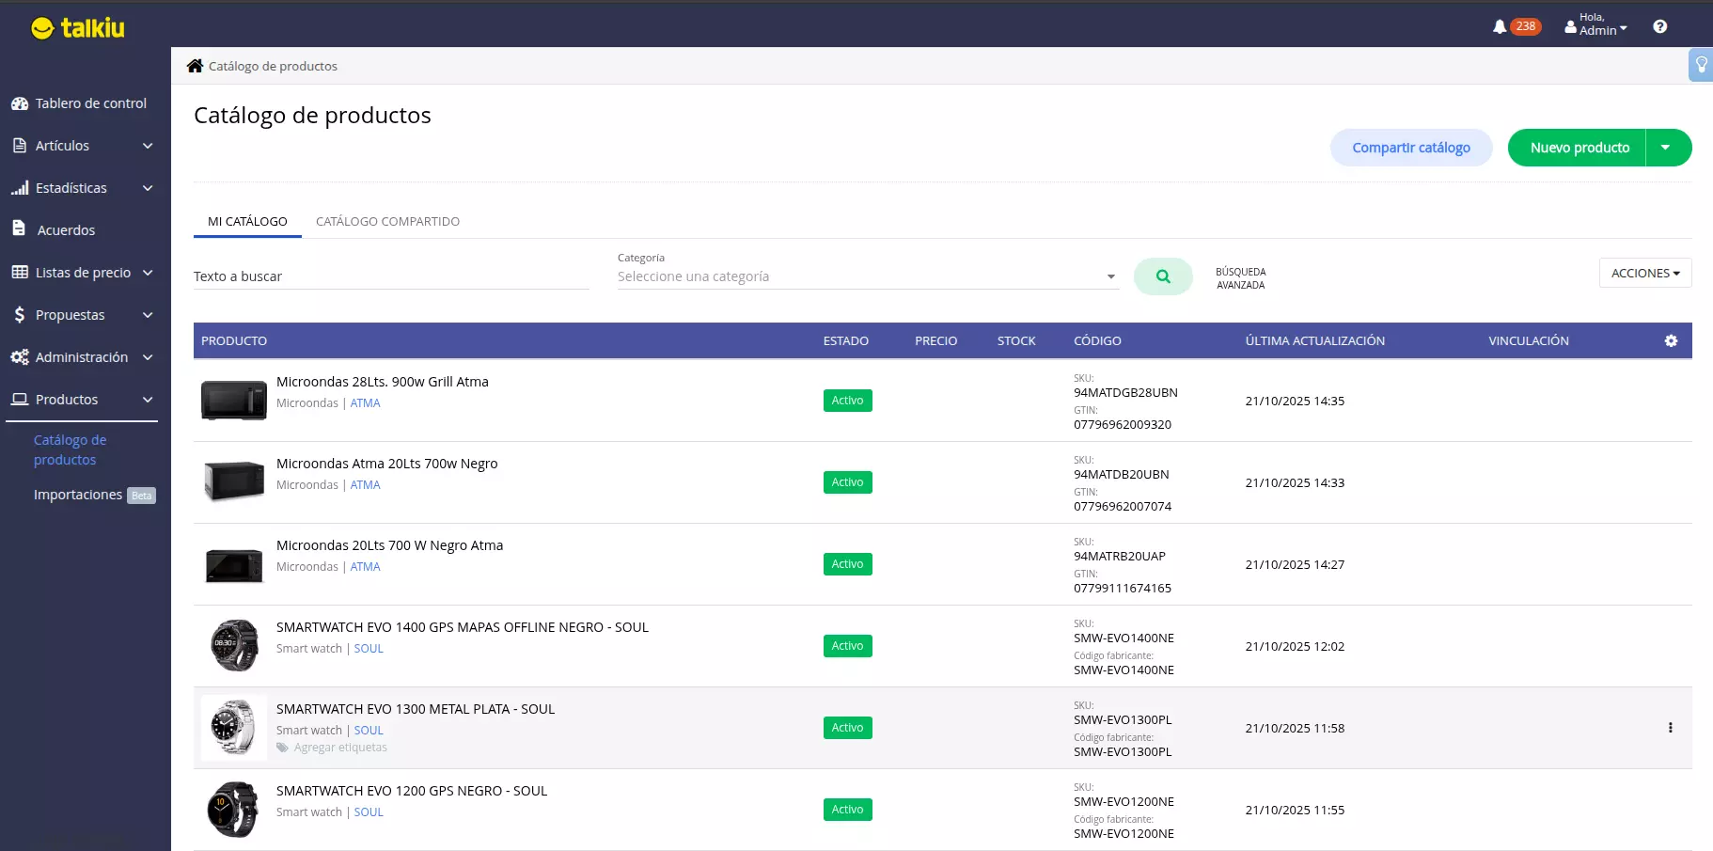The height and width of the screenshot is (851, 1713).
Task: Click the tag icon Agregar etiquetas
Action: (282, 748)
